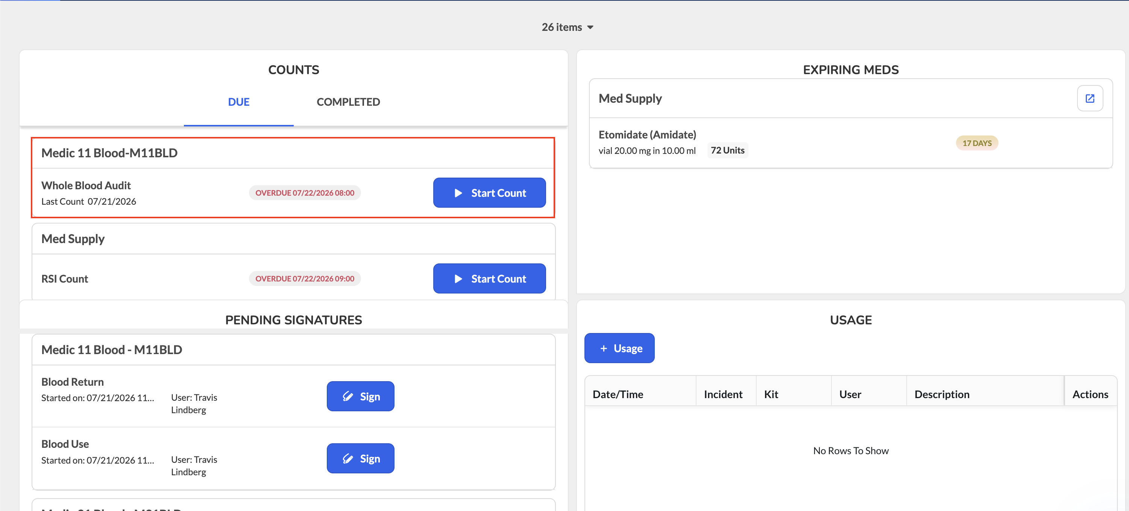Click the USAGE section title
Image resolution: width=1129 pixels, height=511 pixels.
(x=851, y=320)
